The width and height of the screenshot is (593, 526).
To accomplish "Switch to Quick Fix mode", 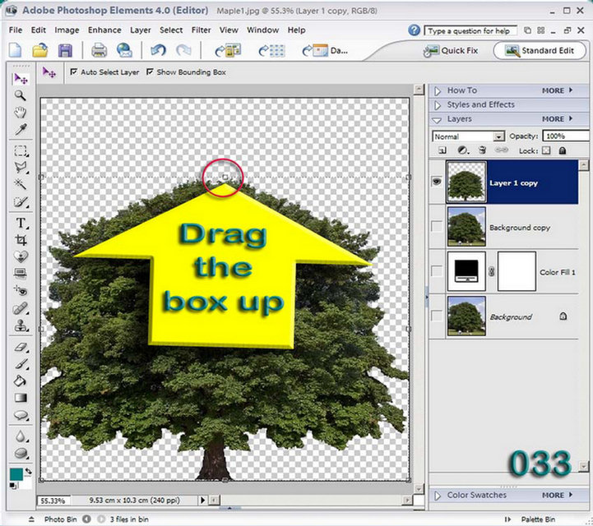I will [450, 51].
